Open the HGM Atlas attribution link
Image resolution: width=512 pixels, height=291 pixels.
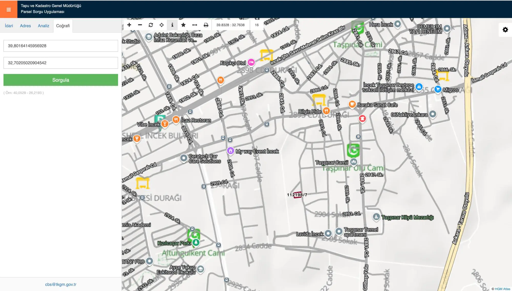coord(502,289)
